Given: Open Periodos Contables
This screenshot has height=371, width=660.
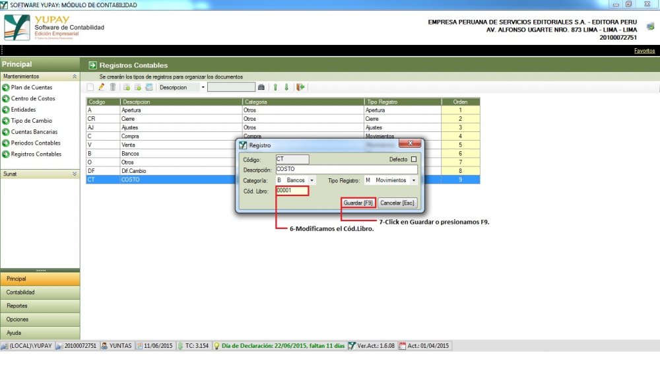Looking at the screenshot, I should coord(36,143).
